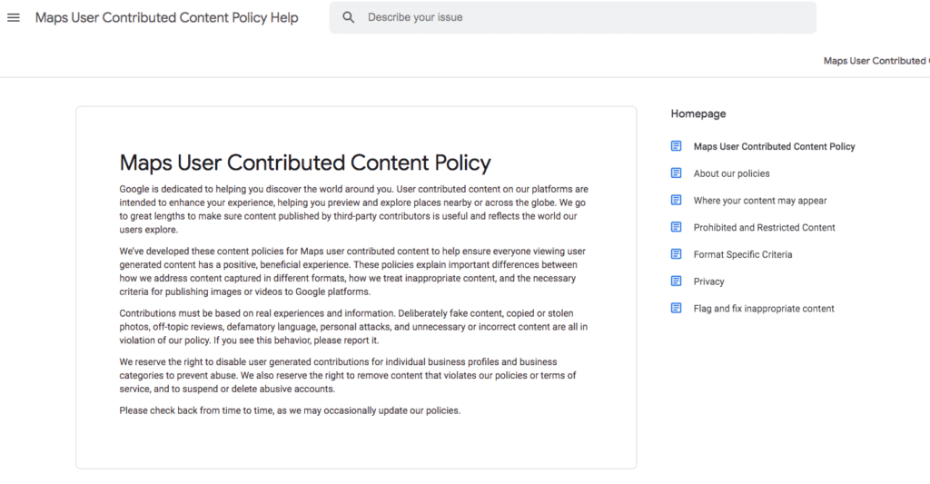This screenshot has height=484, width=930.
Task: Click sentence 'Please check back from time to time'
Action: (x=290, y=410)
